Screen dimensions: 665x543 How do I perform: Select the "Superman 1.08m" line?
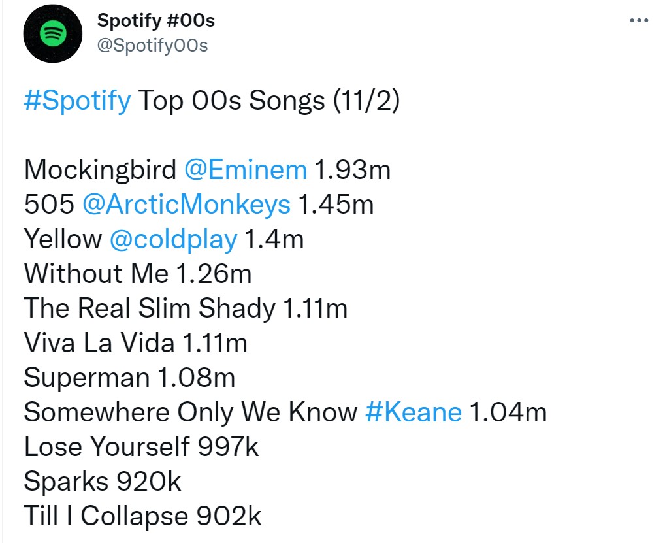click(129, 378)
